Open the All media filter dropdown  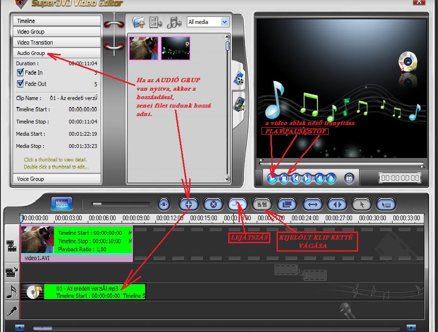coord(208,22)
